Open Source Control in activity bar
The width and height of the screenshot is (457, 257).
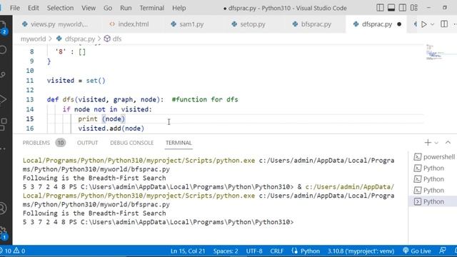3,74
